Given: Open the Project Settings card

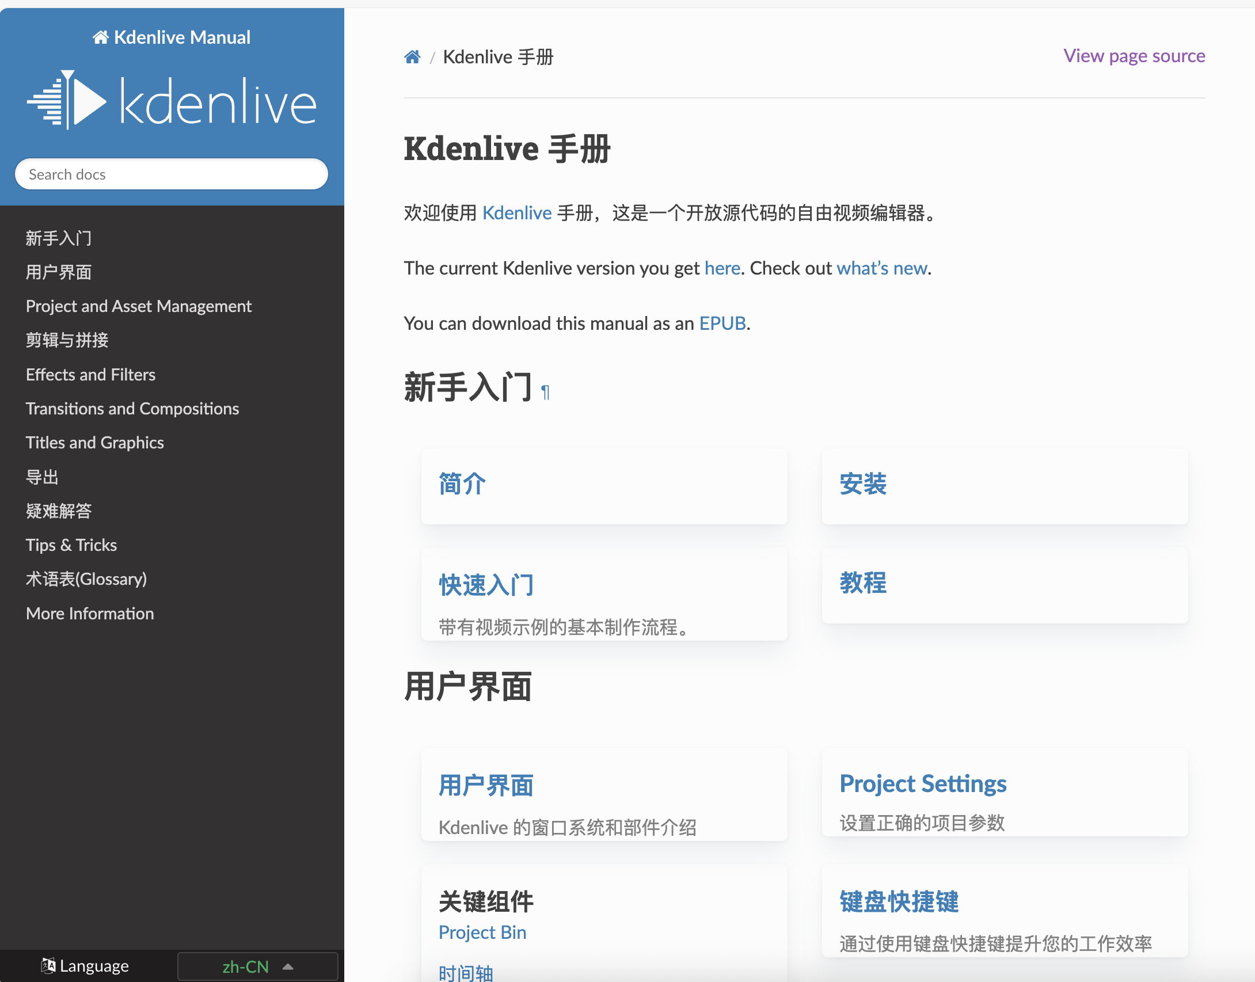Looking at the screenshot, I should pos(923,784).
